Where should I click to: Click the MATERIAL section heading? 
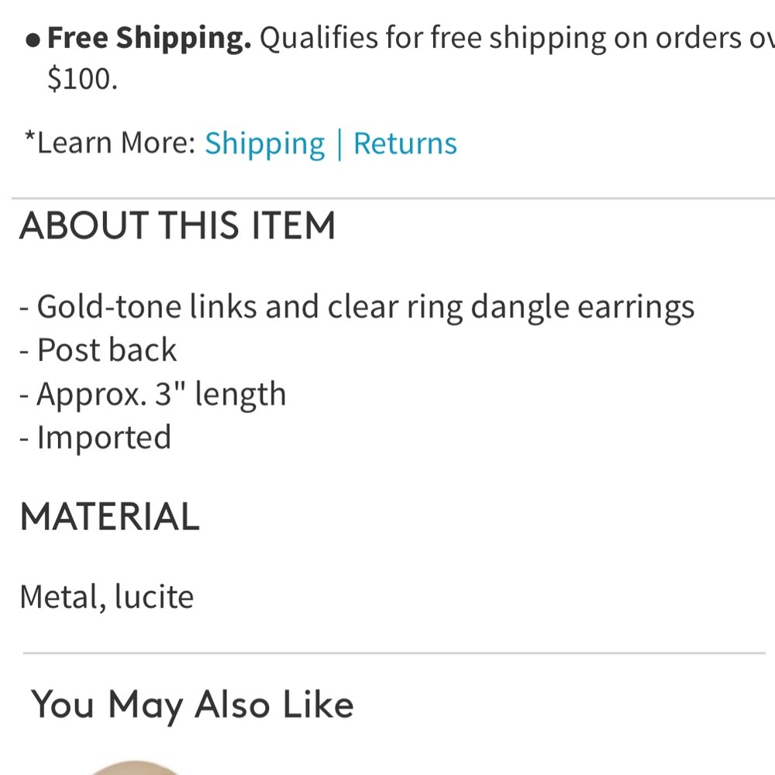[x=108, y=515]
